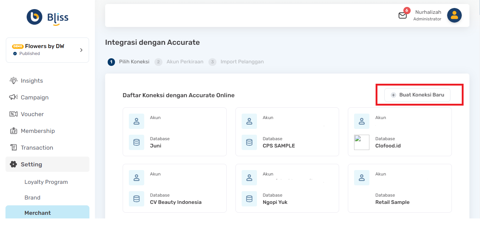Select step 3 Import Pelanggan
This screenshot has height=225, width=480.
[236, 62]
